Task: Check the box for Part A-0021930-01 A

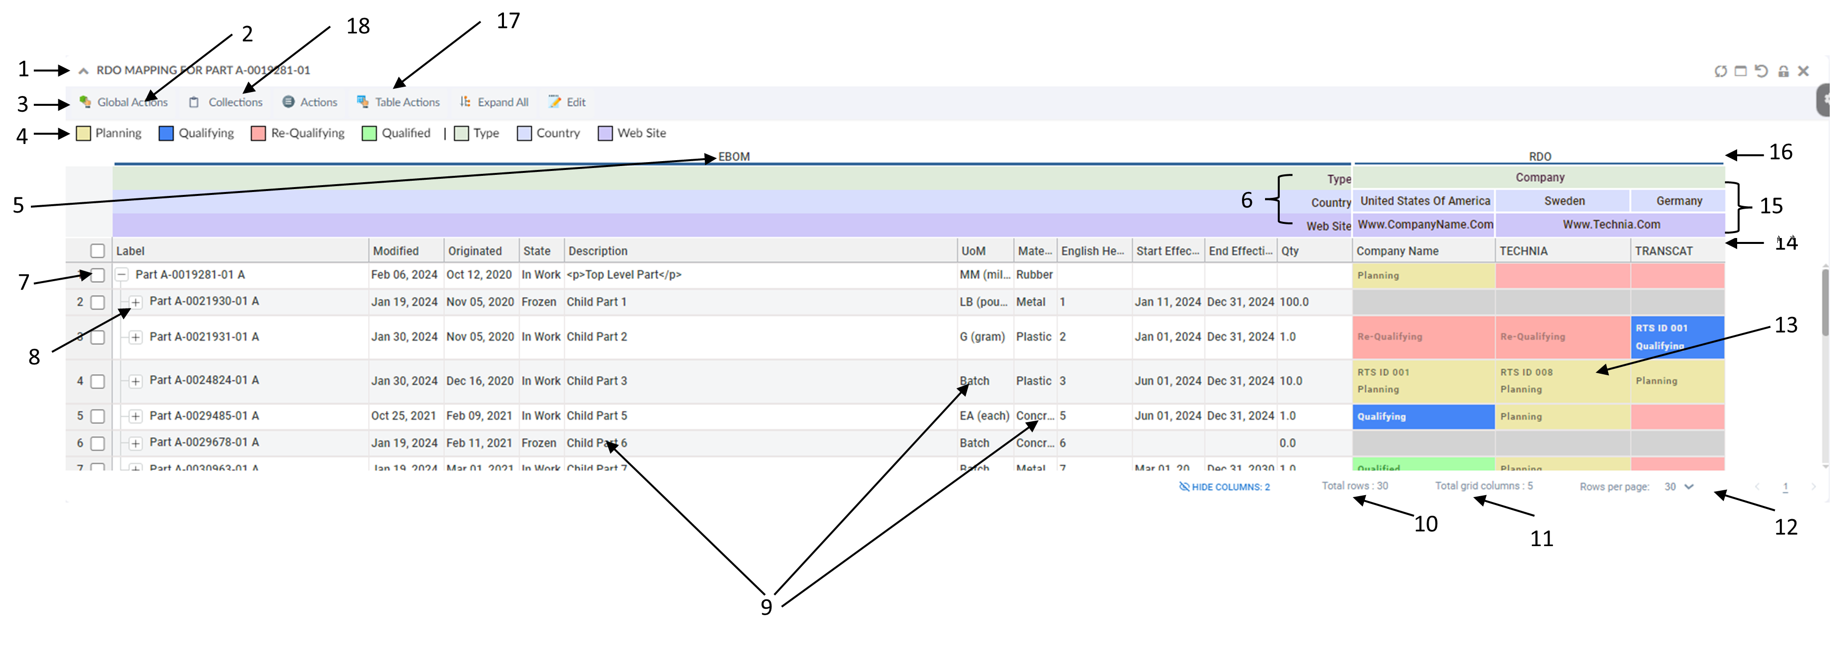Action: point(97,302)
